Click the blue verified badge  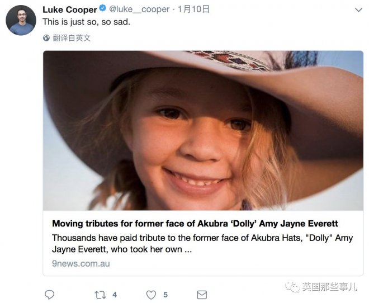coord(103,10)
